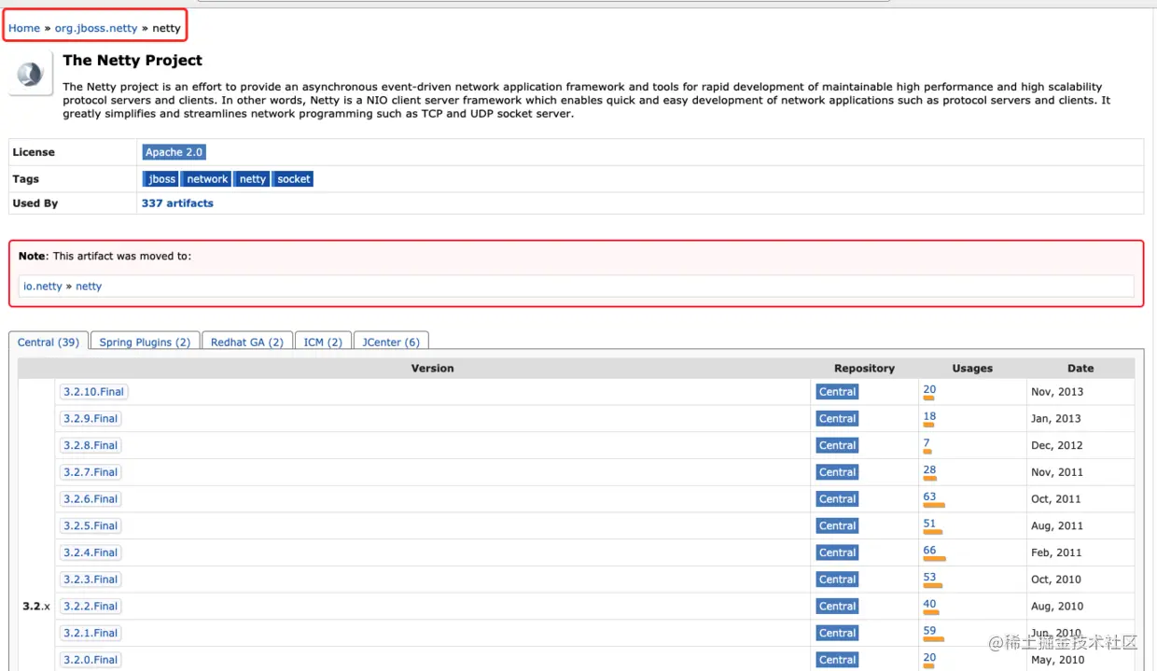1157x671 pixels.
Task: Open the 51 usages of 3.2.5.Final
Action: [x=929, y=524]
